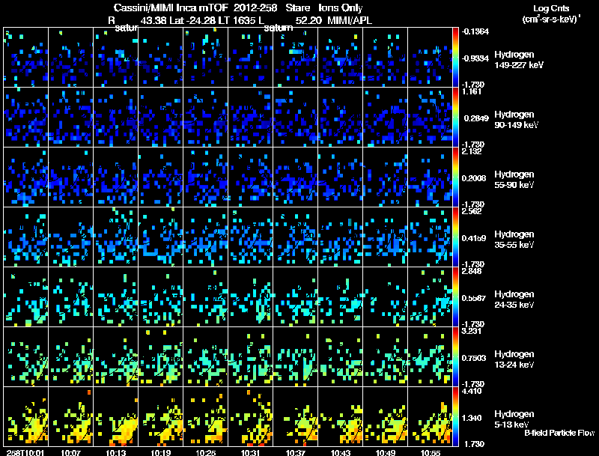The height and width of the screenshot is (456, 599).
Task: Click the 10:55 time axis label
Action: 430,452
